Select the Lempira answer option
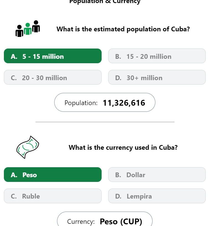The width and height of the screenshot is (211, 226). (x=157, y=196)
